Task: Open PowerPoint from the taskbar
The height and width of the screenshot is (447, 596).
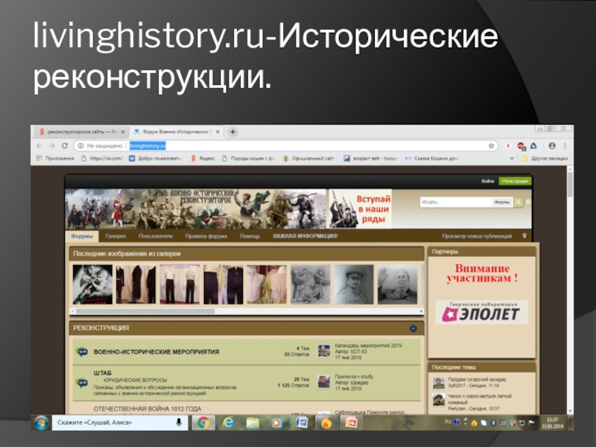Action: tap(351, 422)
